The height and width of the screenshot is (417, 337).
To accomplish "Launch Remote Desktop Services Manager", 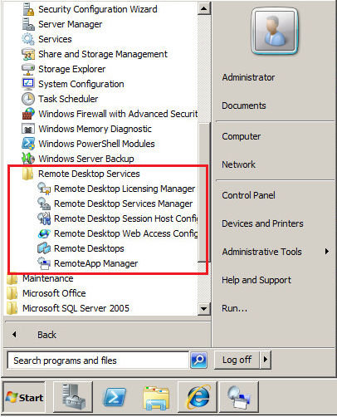I will click(x=115, y=204).
